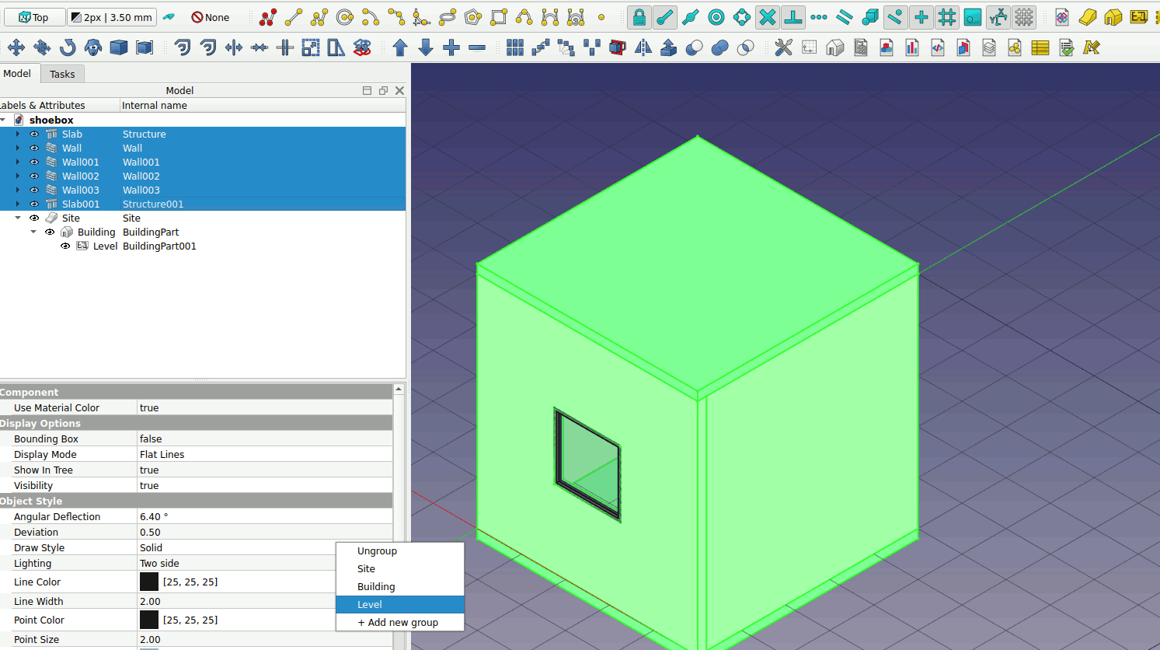Click the Top working plane button
Screen dimensions: 1160x650
(x=34, y=17)
